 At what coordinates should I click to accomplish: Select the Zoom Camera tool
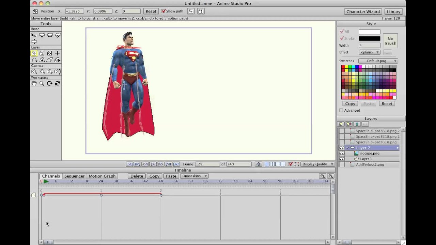point(42,71)
